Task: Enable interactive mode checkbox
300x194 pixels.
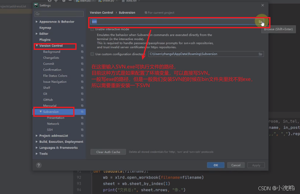Action: (x=92, y=29)
